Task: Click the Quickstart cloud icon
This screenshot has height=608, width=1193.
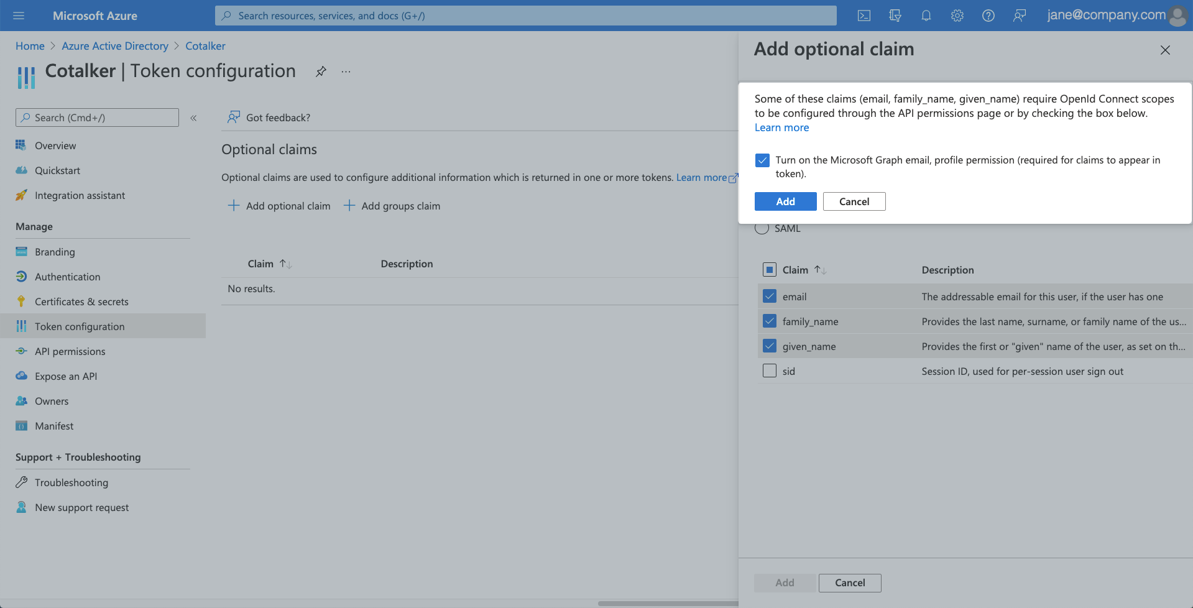Action: tap(21, 170)
